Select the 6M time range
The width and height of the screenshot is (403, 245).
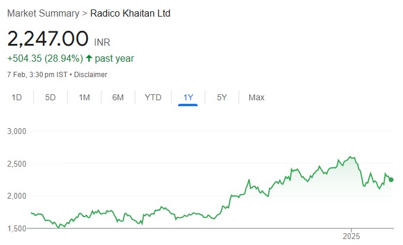coord(118,97)
